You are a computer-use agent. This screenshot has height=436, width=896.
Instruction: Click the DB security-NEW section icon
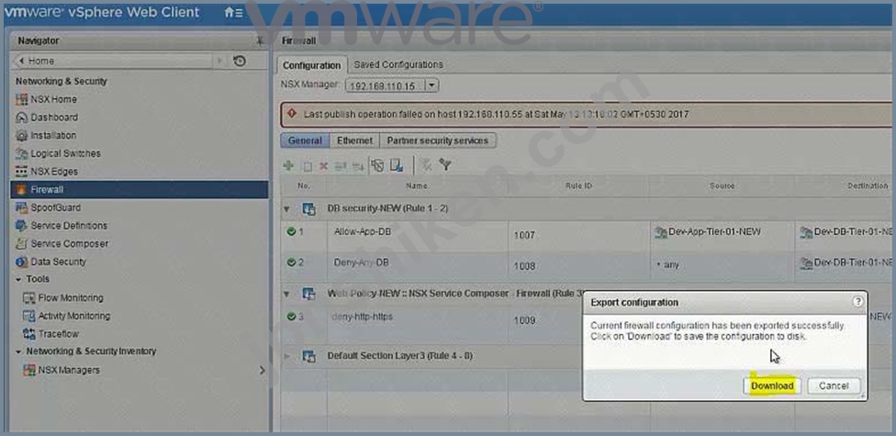(308, 209)
